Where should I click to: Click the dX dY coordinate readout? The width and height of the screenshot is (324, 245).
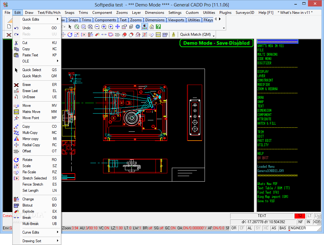click(x=263, y=222)
